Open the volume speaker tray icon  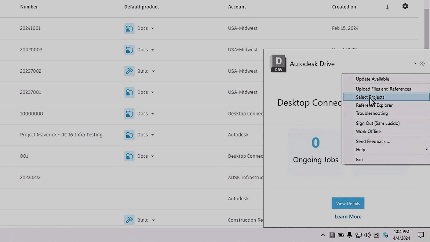pyautogui.click(x=367, y=235)
